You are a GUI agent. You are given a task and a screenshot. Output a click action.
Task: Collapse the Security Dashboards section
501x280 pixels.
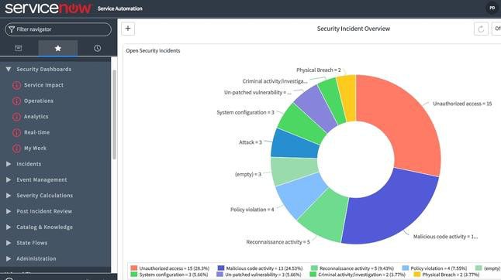tap(9, 69)
